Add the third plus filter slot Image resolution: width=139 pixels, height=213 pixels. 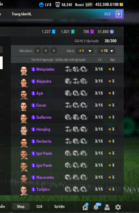click(x=54, y=51)
